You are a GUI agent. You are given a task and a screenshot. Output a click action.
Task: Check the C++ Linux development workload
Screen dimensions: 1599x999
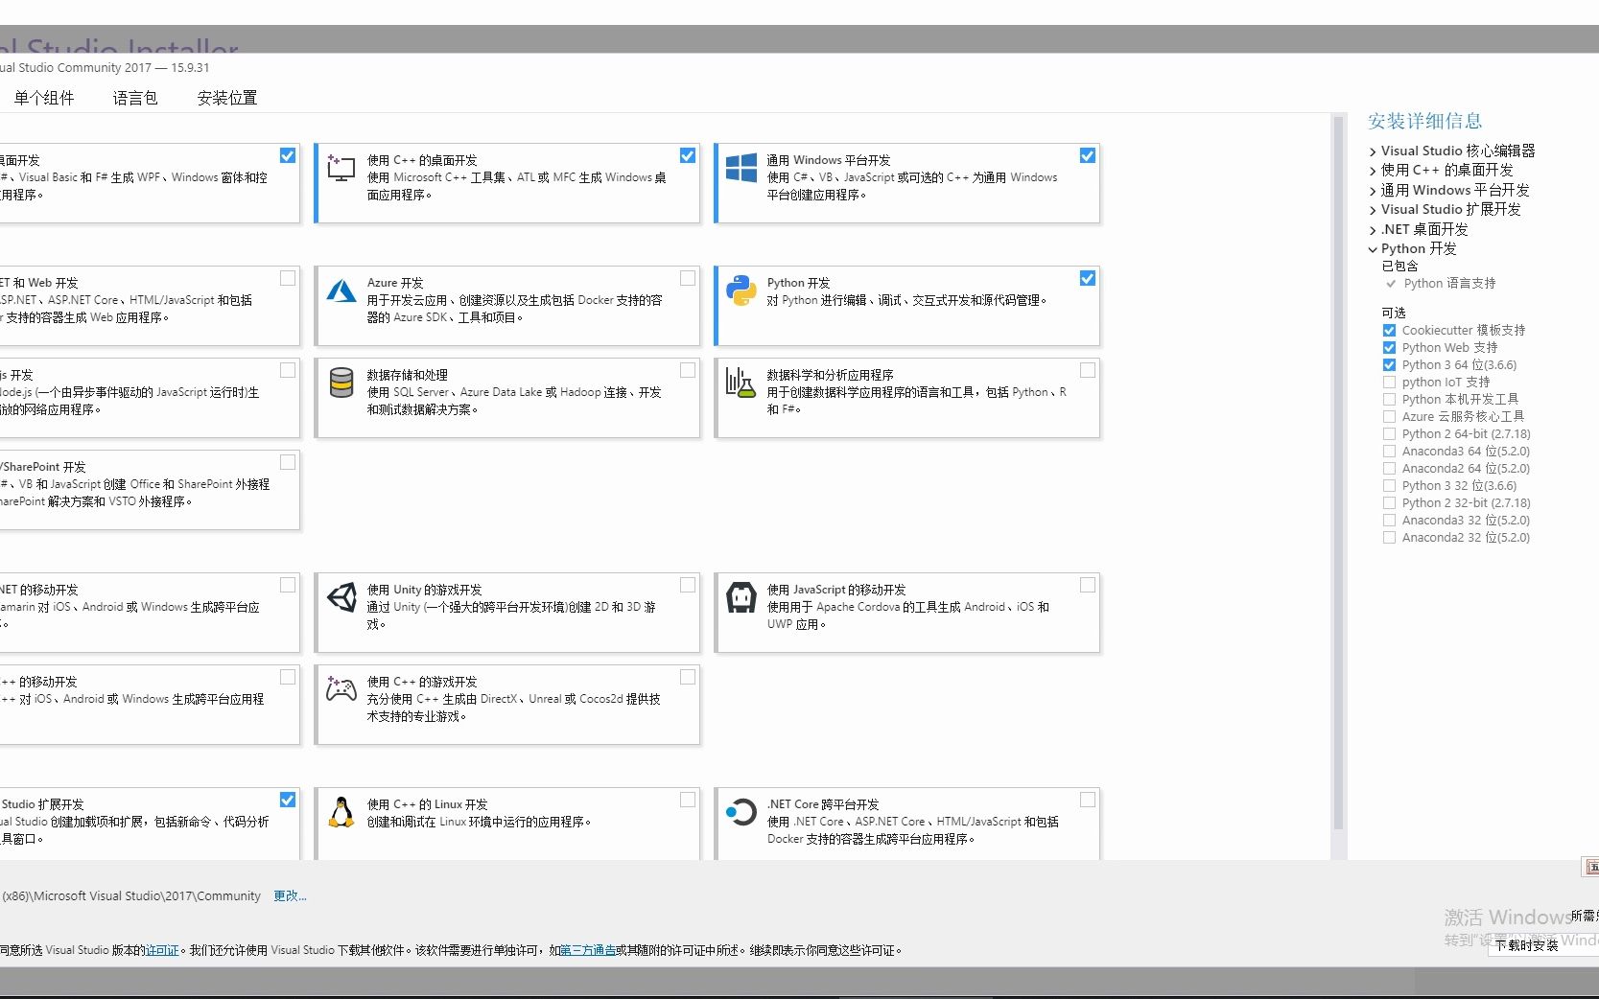point(688,800)
